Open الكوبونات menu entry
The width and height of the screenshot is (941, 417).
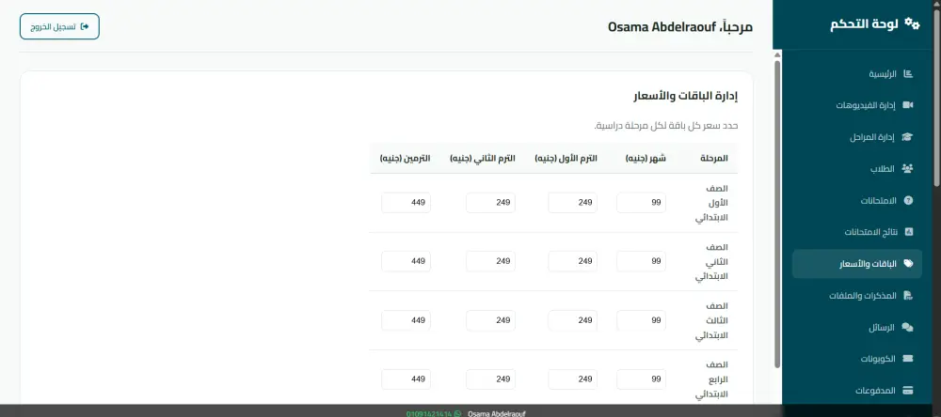[x=857, y=359]
